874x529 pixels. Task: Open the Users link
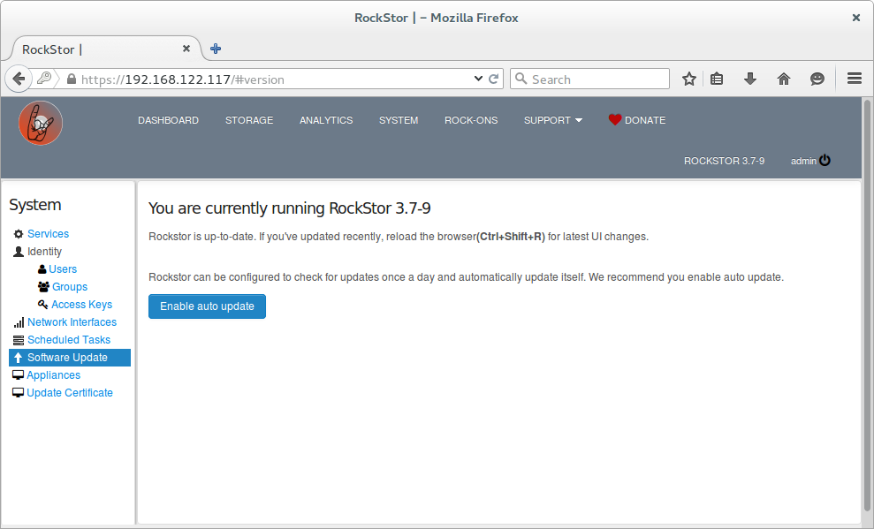(63, 269)
